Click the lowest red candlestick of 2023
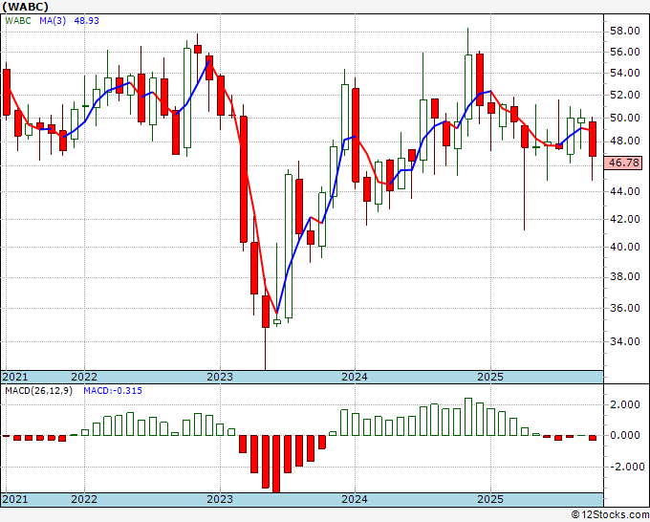650x522 pixels. click(266, 312)
